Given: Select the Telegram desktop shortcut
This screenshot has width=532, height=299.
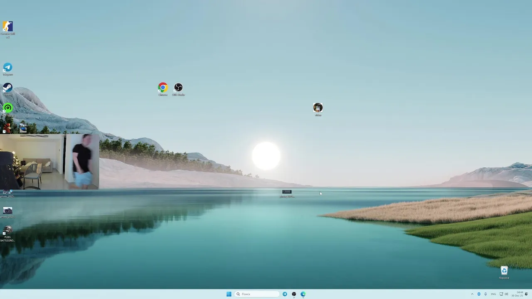Looking at the screenshot, I should pyautogui.click(x=7, y=69).
